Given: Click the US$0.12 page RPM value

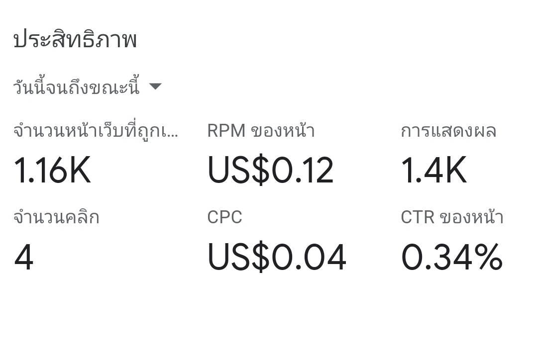Looking at the screenshot, I should coord(270,170).
